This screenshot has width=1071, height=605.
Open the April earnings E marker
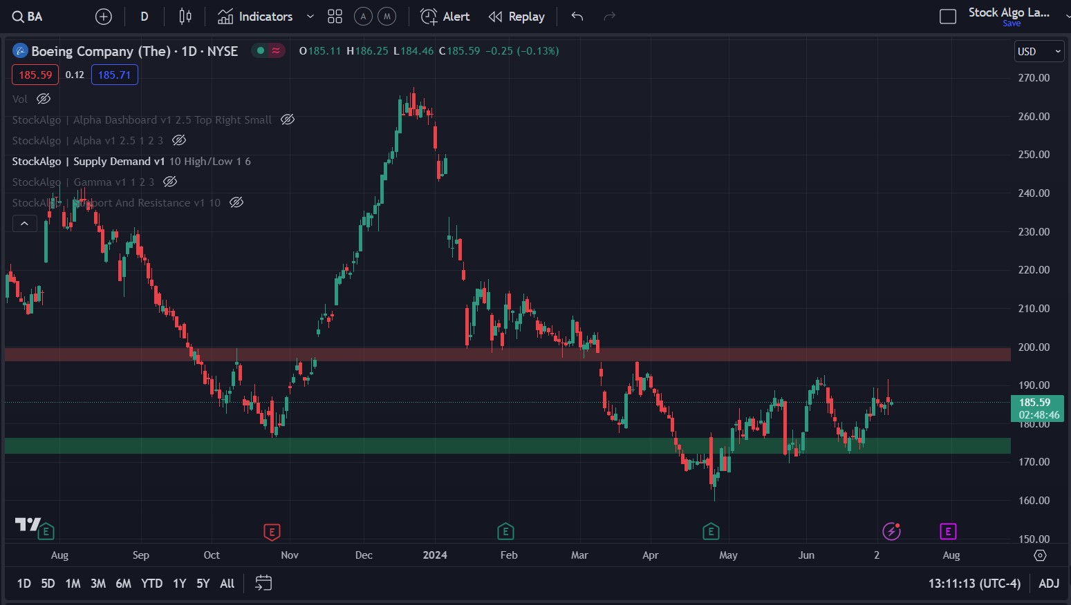pos(711,531)
